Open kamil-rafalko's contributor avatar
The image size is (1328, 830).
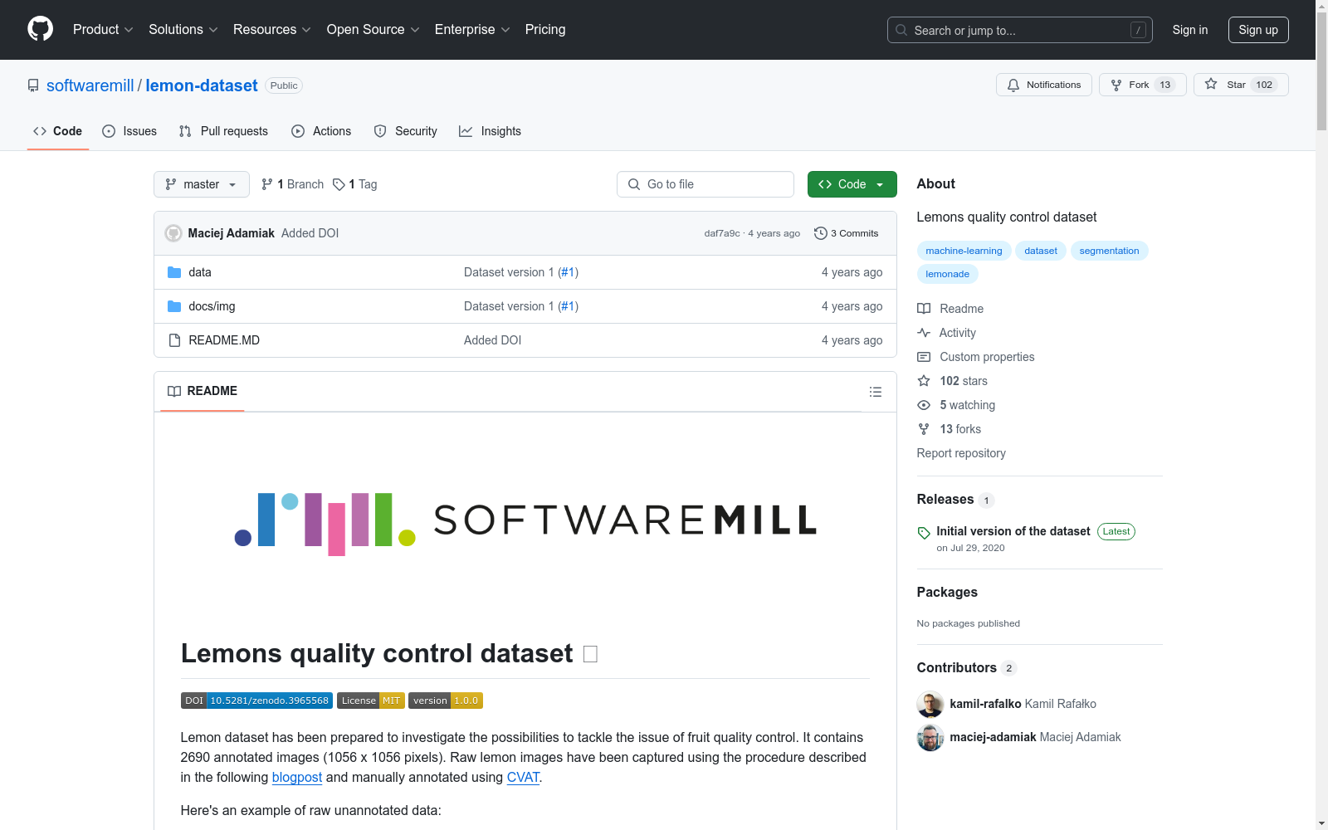tap(930, 704)
